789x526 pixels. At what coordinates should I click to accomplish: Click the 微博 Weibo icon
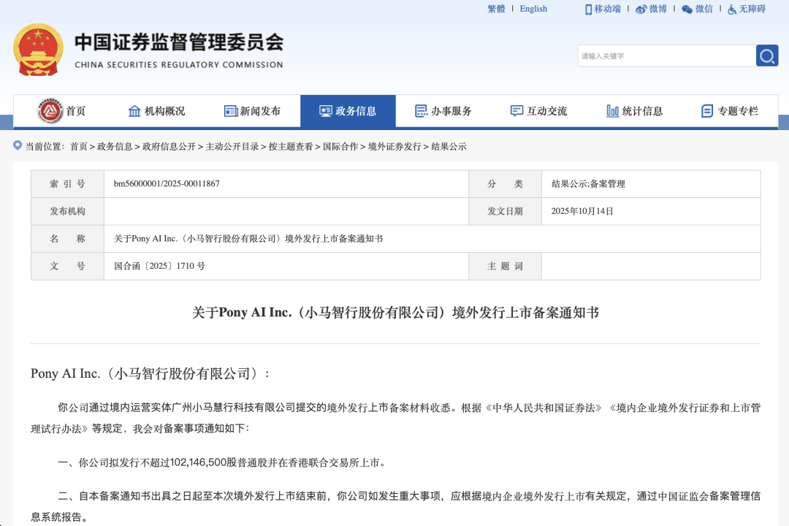click(641, 9)
